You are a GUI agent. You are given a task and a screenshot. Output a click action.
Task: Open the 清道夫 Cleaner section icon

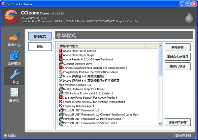coord(14,37)
